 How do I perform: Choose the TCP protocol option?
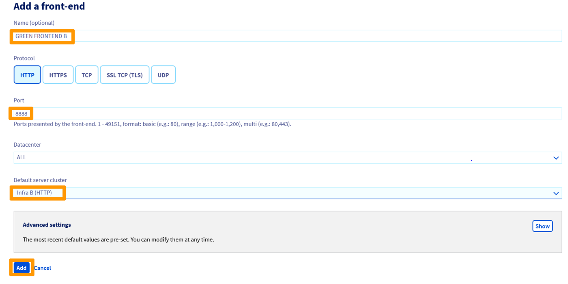point(86,75)
